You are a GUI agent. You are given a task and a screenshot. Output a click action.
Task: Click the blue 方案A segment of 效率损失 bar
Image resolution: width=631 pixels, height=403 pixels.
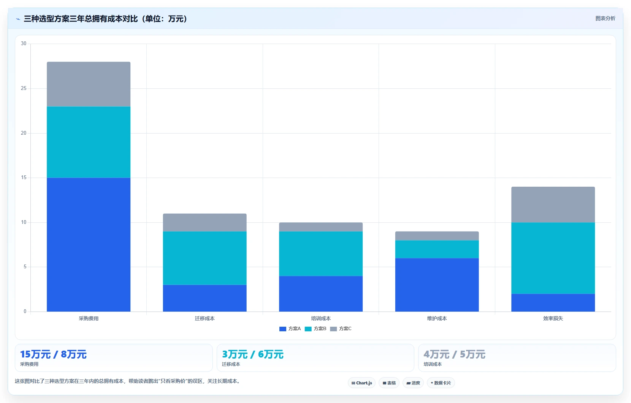click(x=553, y=303)
